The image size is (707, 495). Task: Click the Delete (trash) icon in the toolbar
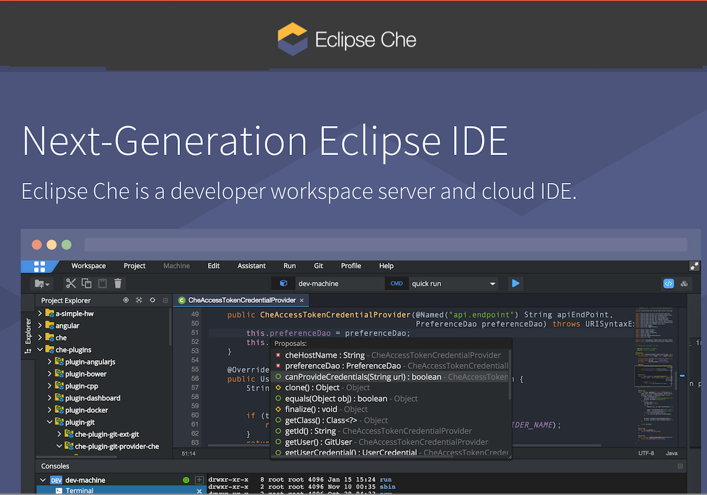coord(118,283)
